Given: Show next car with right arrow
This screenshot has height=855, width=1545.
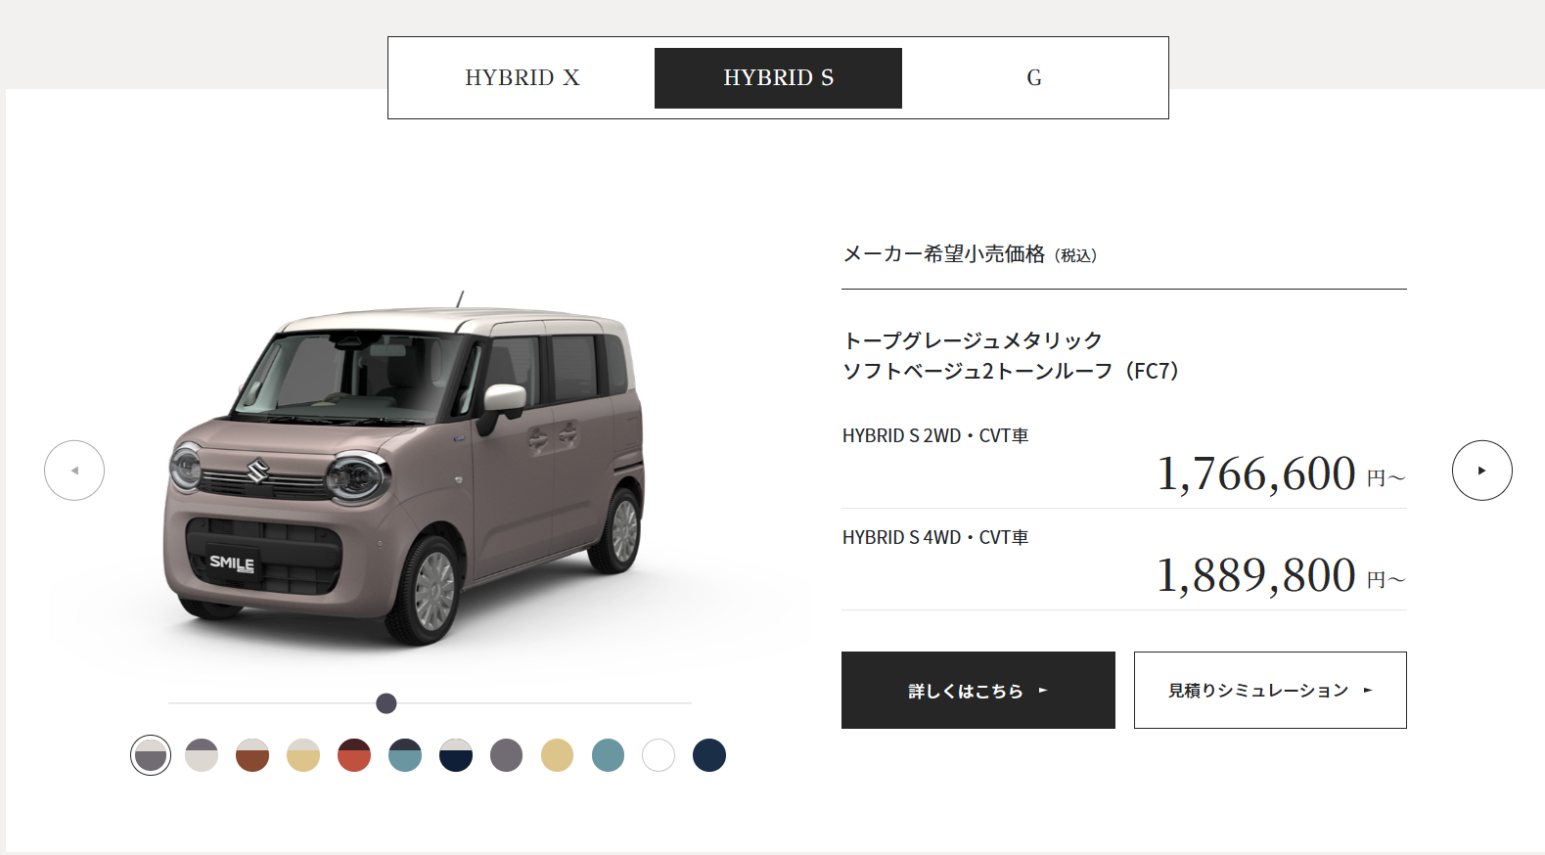Looking at the screenshot, I should coord(1481,471).
